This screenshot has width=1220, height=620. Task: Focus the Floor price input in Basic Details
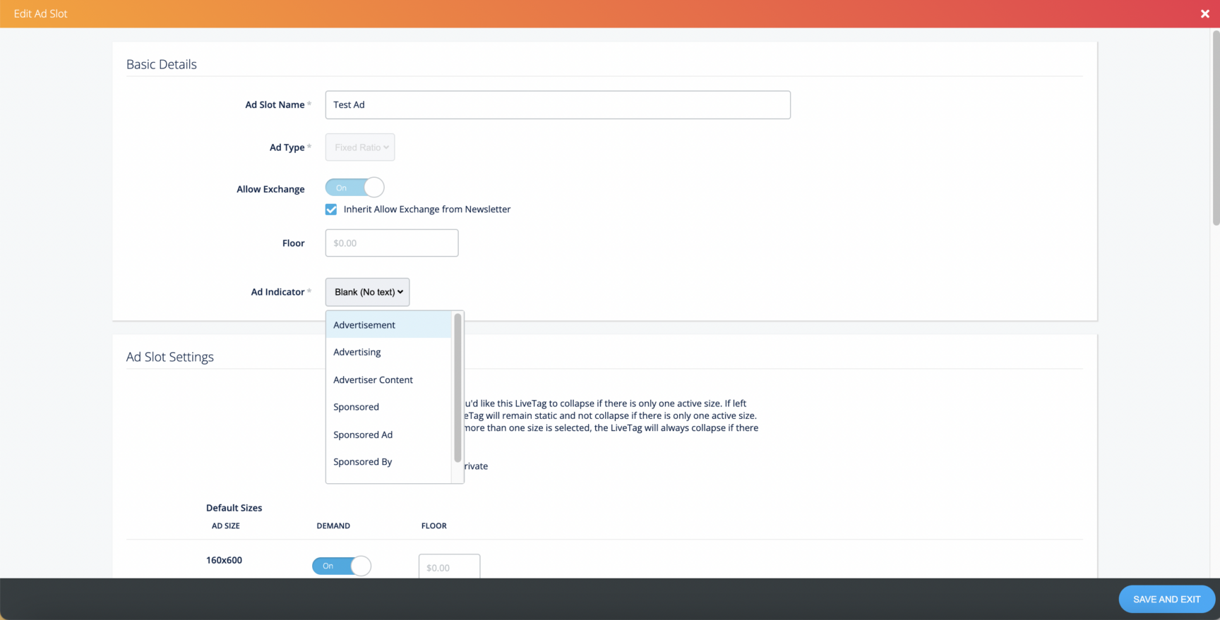[392, 243]
